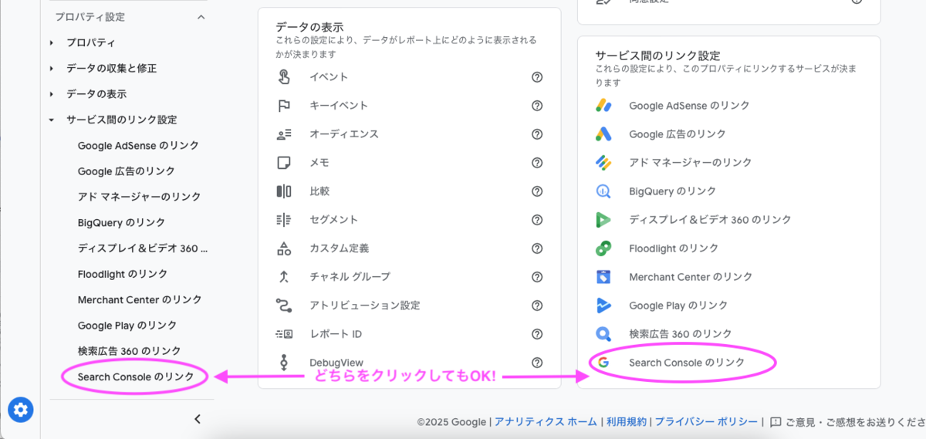
Task: Click the Google G icon for Search Console
Action: (603, 363)
